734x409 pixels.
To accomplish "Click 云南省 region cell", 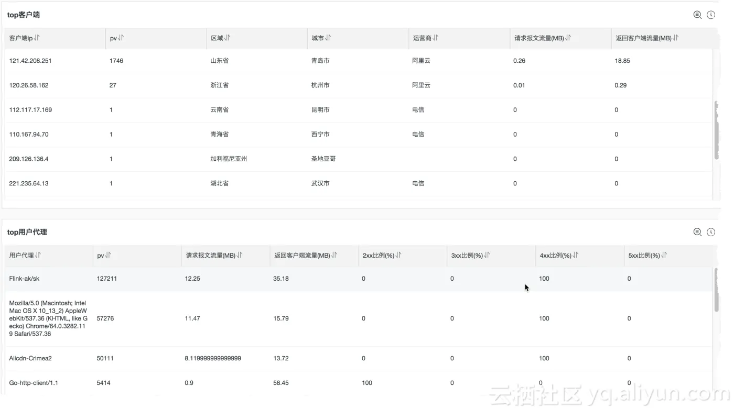I will click(219, 110).
